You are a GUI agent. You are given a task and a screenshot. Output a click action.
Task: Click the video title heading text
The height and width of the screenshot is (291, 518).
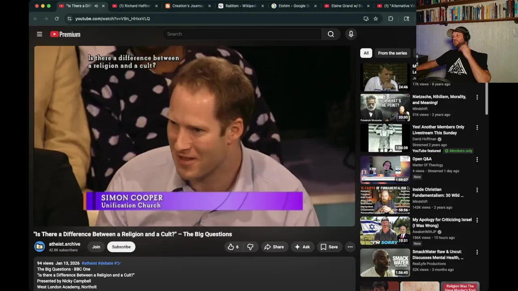point(133,234)
